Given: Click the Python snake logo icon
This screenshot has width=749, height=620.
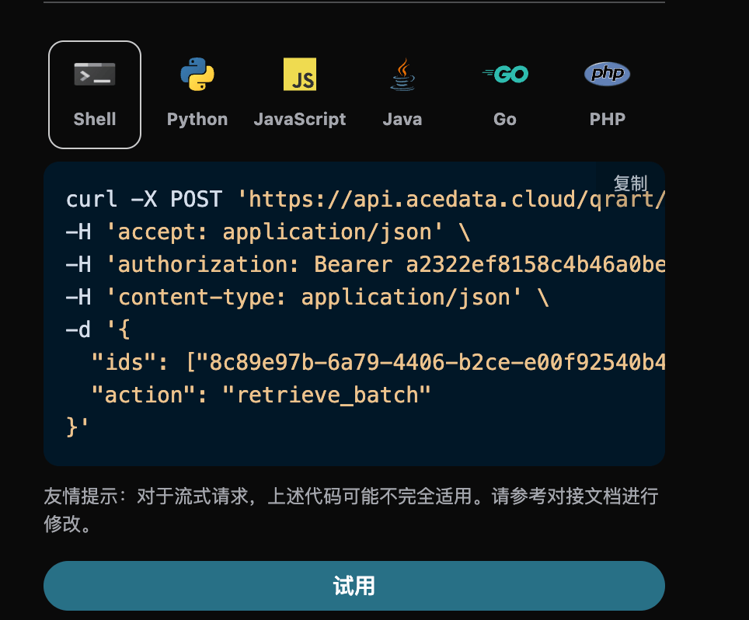Looking at the screenshot, I should (x=197, y=75).
